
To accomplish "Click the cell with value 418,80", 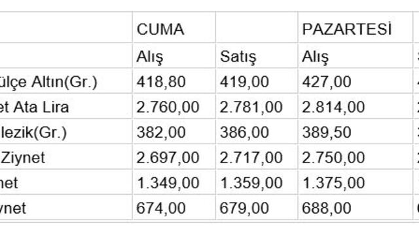I will point(173,81).
